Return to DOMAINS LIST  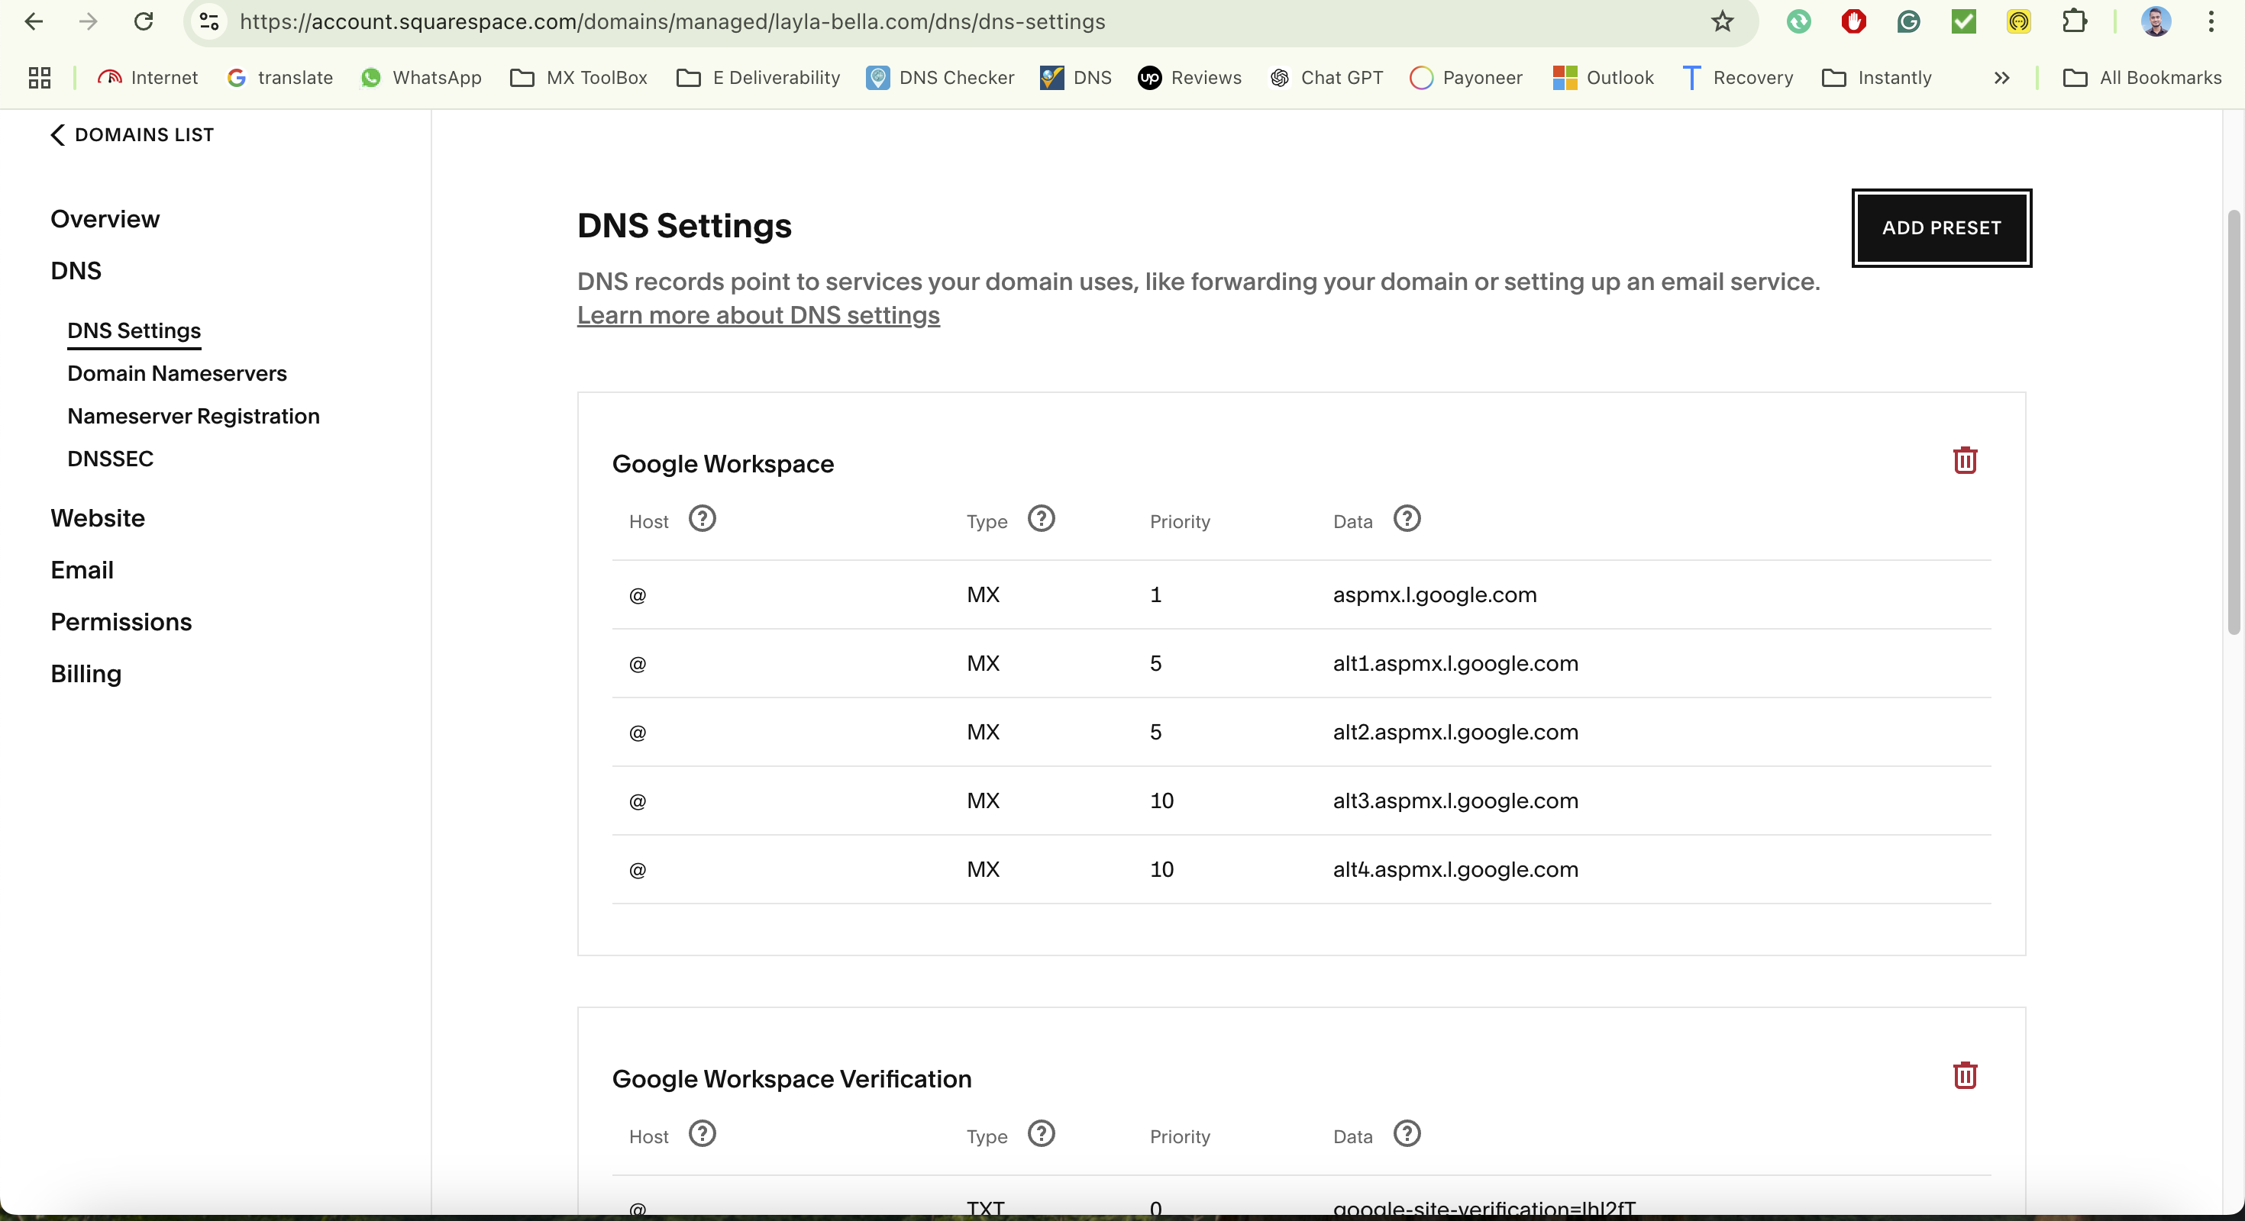coord(131,135)
